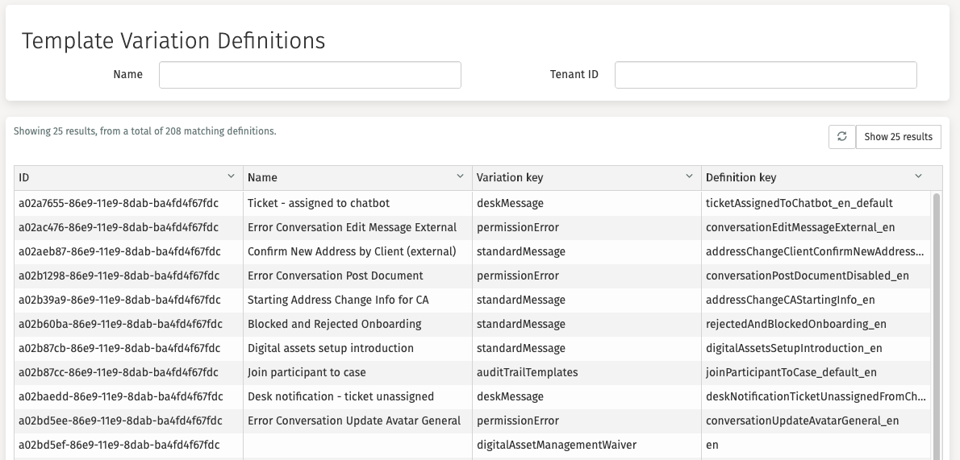Select Starting Address Change Info for CA
Image resolution: width=960 pixels, height=460 pixels.
tap(338, 300)
